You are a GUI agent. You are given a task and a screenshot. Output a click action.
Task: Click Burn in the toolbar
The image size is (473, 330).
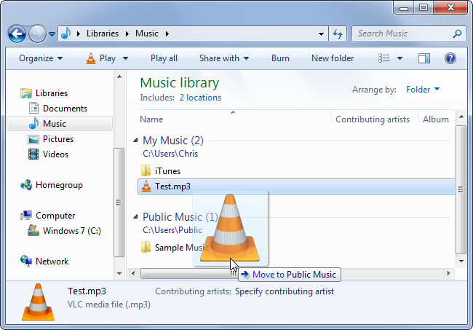click(280, 58)
